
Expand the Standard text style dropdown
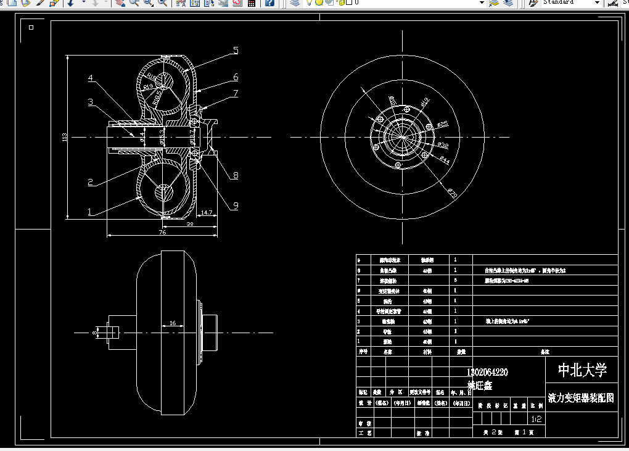tap(597, 2)
